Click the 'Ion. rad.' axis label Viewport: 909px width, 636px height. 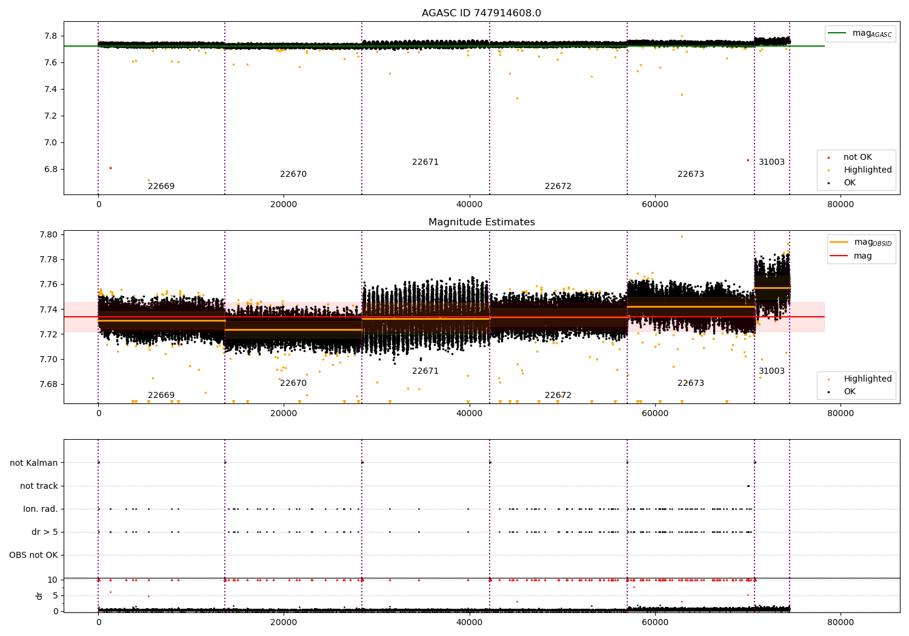click(41, 509)
